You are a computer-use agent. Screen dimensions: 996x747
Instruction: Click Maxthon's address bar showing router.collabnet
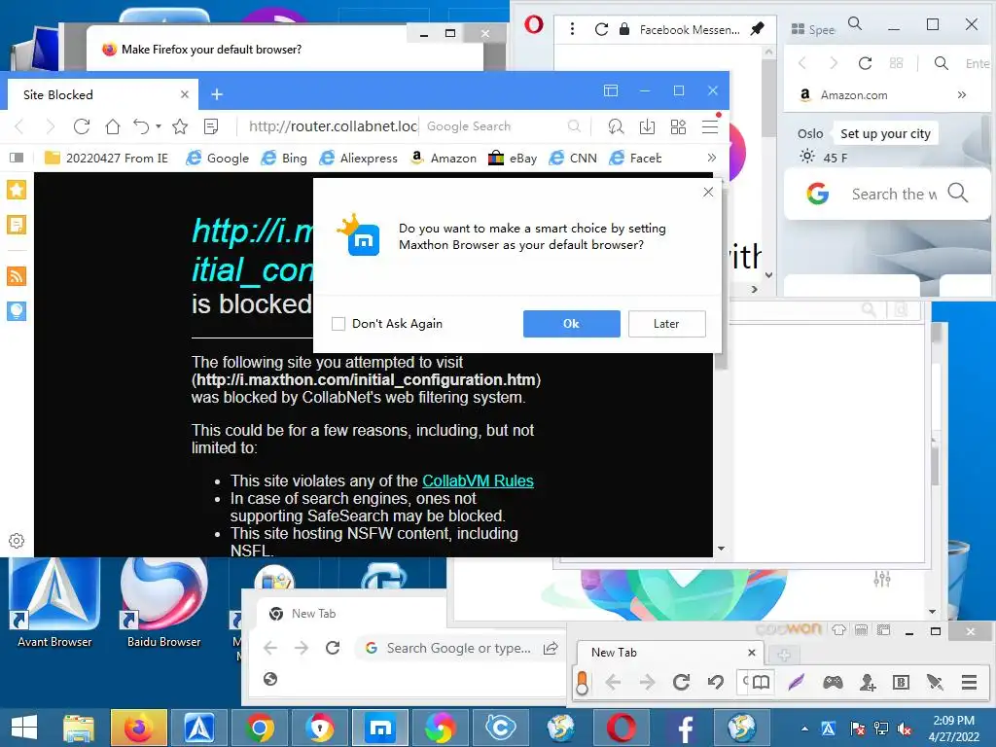click(x=332, y=126)
